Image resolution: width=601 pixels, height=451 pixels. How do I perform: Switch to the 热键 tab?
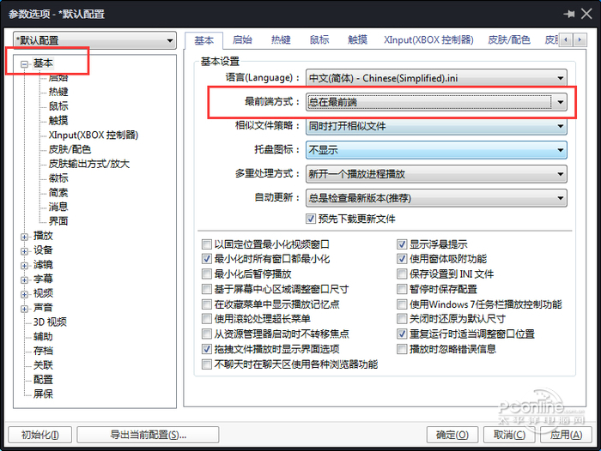281,39
